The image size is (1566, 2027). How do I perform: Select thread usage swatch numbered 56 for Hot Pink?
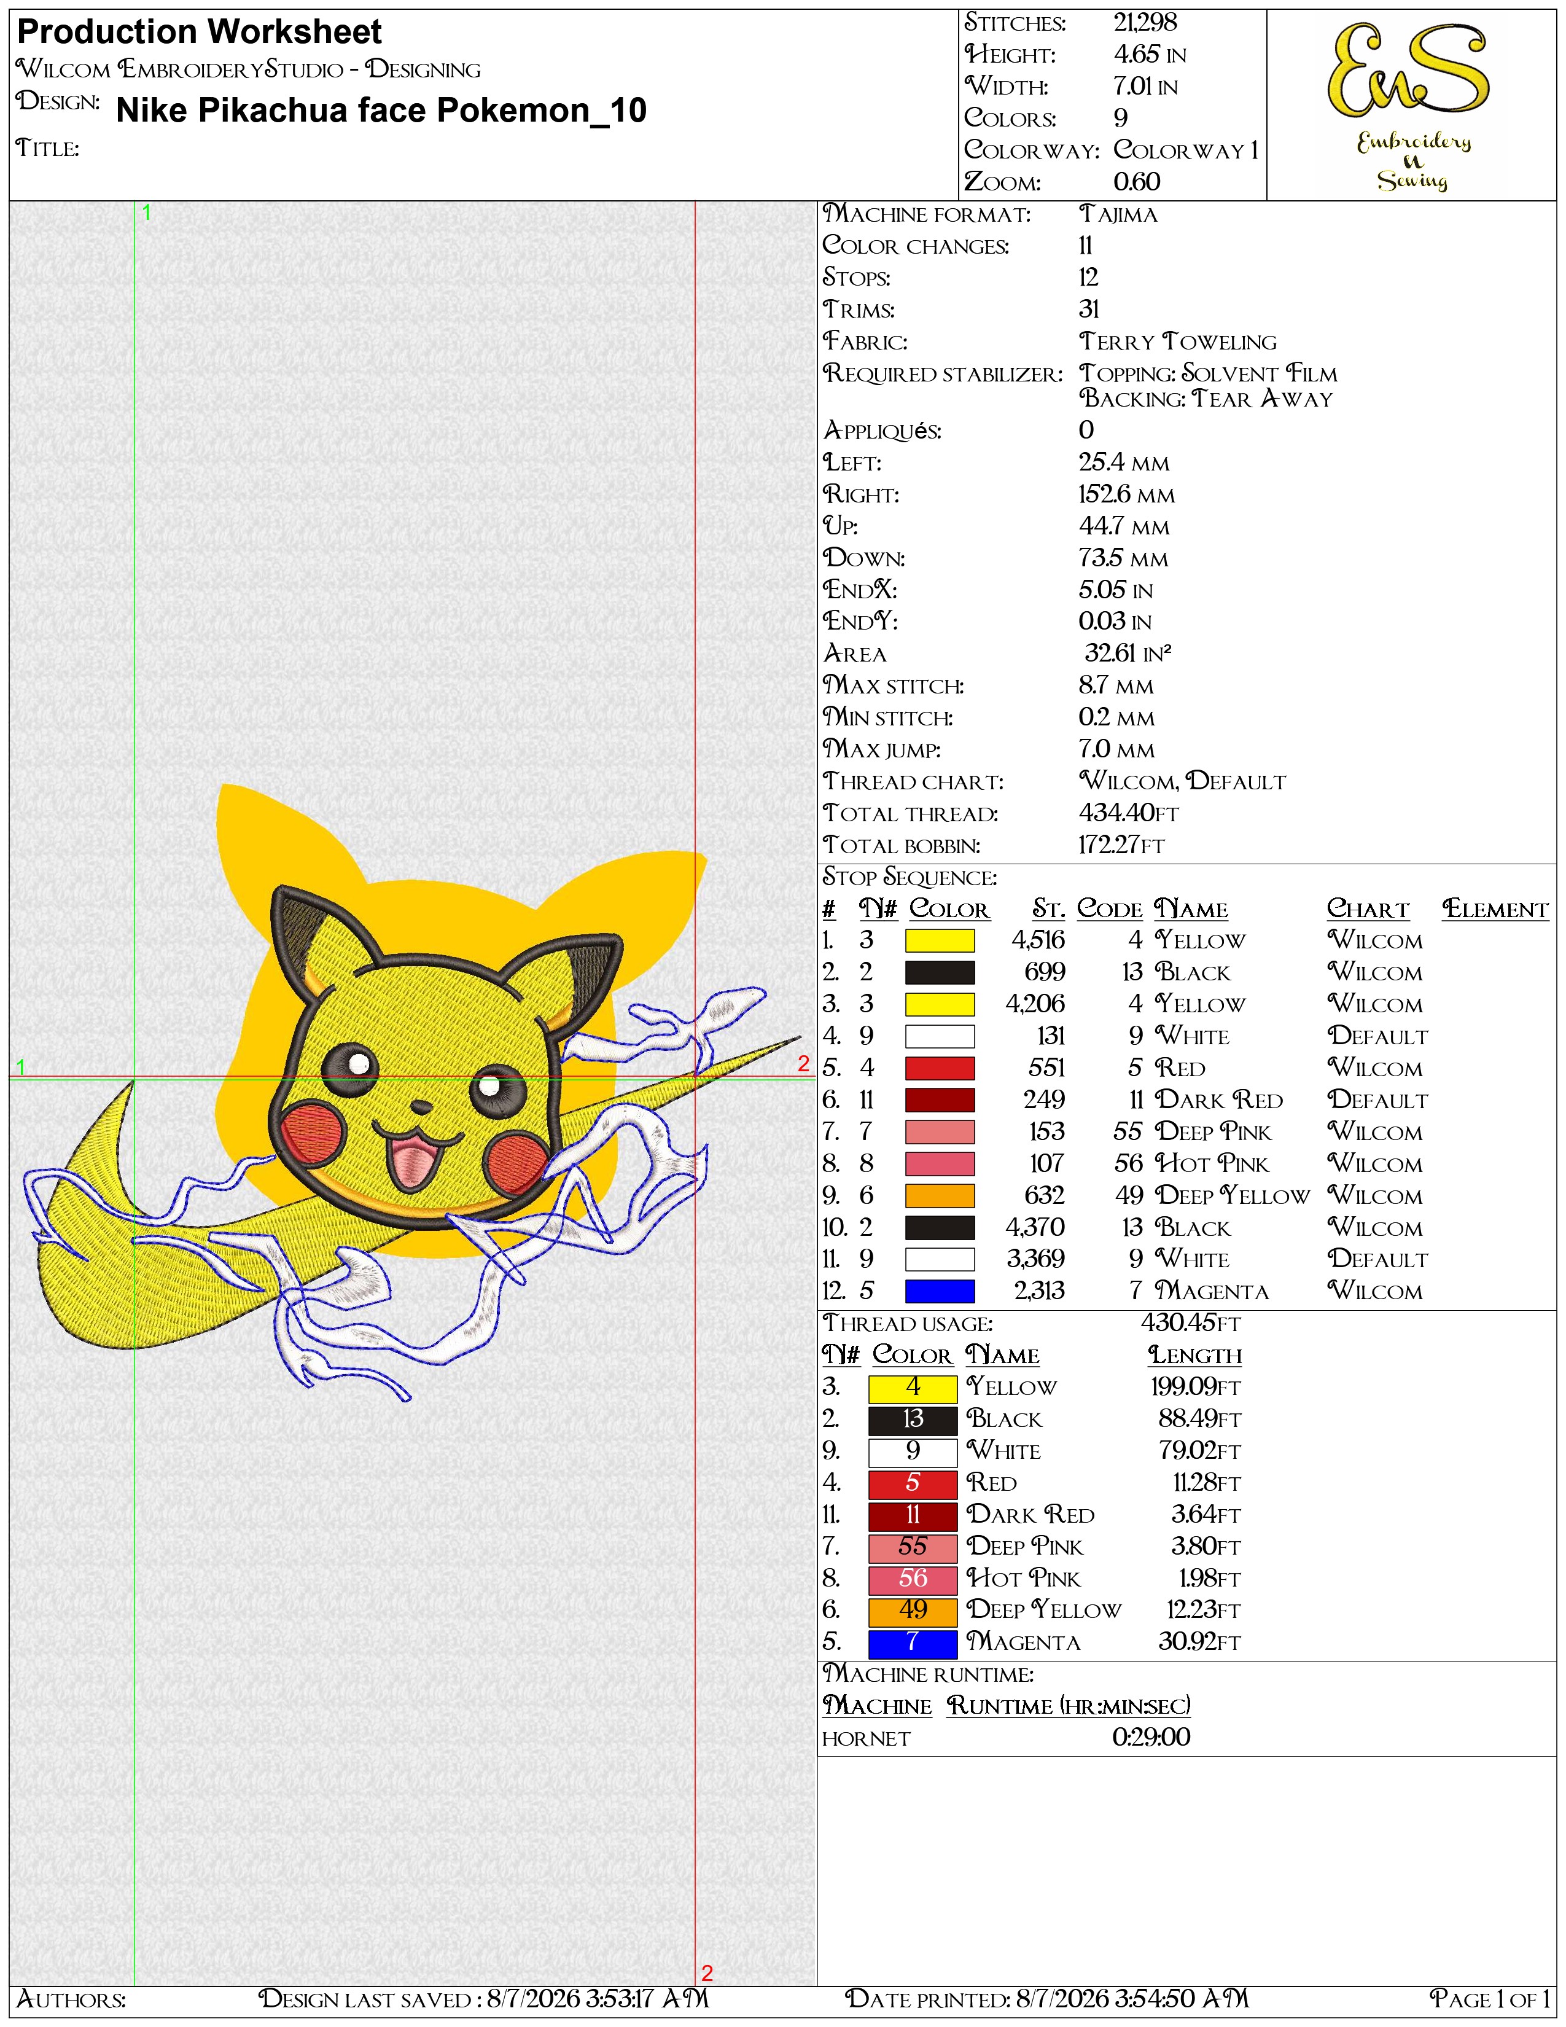tap(913, 1580)
